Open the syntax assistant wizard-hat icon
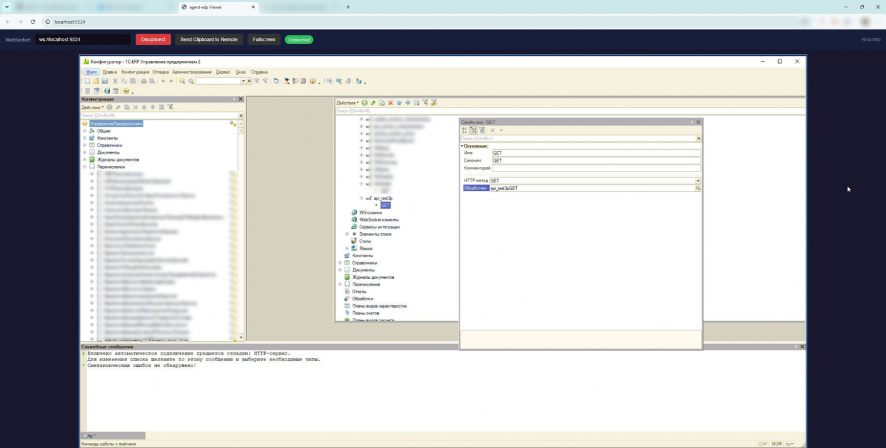The height and width of the screenshot is (448, 886). click(x=286, y=81)
